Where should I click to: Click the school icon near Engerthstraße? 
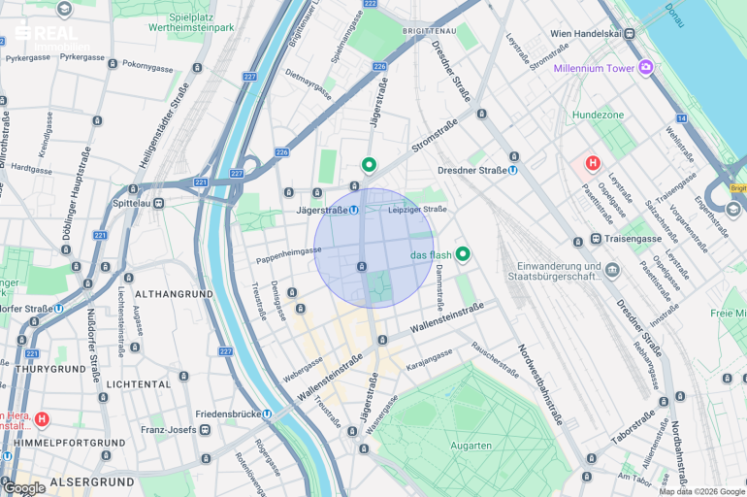[732, 210]
